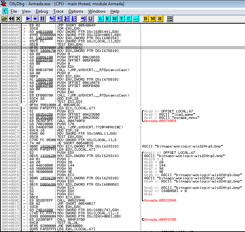Open the Options menu

76,11
